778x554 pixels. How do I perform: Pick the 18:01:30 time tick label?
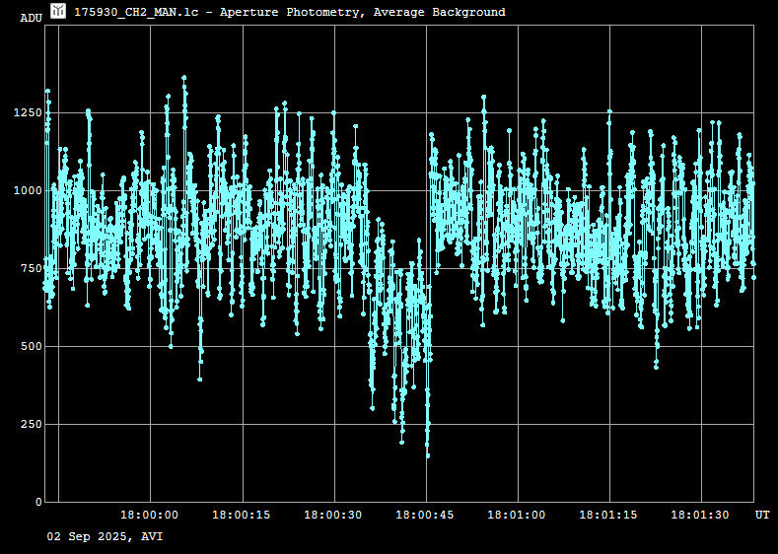[x=701, y=515]
